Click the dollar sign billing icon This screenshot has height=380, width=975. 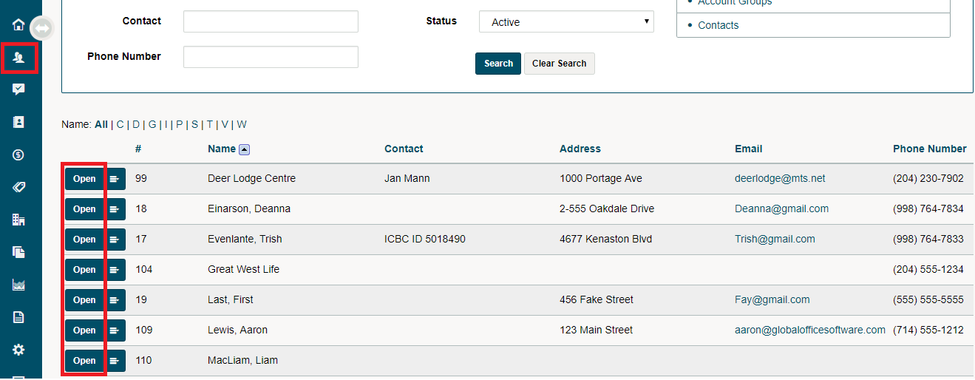coord(19,155)
